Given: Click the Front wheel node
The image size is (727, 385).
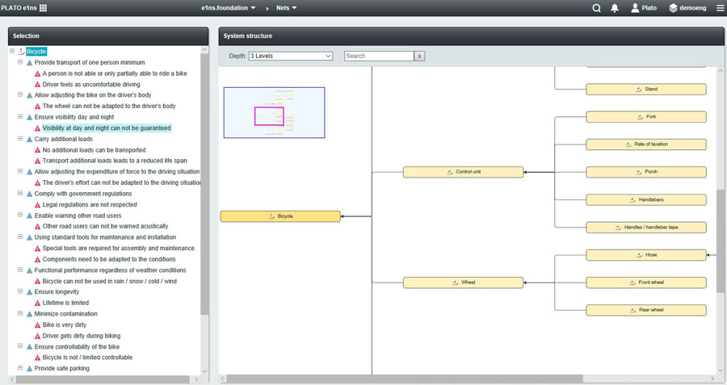Looking at the screenshot, I should pyautogui.click(x=645, y=282).
